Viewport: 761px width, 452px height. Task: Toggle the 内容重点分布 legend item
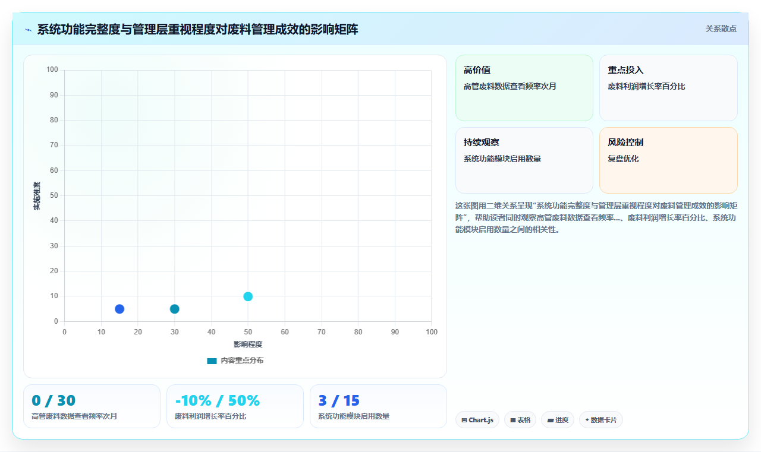pyautogui.click(x=235, y=361)
